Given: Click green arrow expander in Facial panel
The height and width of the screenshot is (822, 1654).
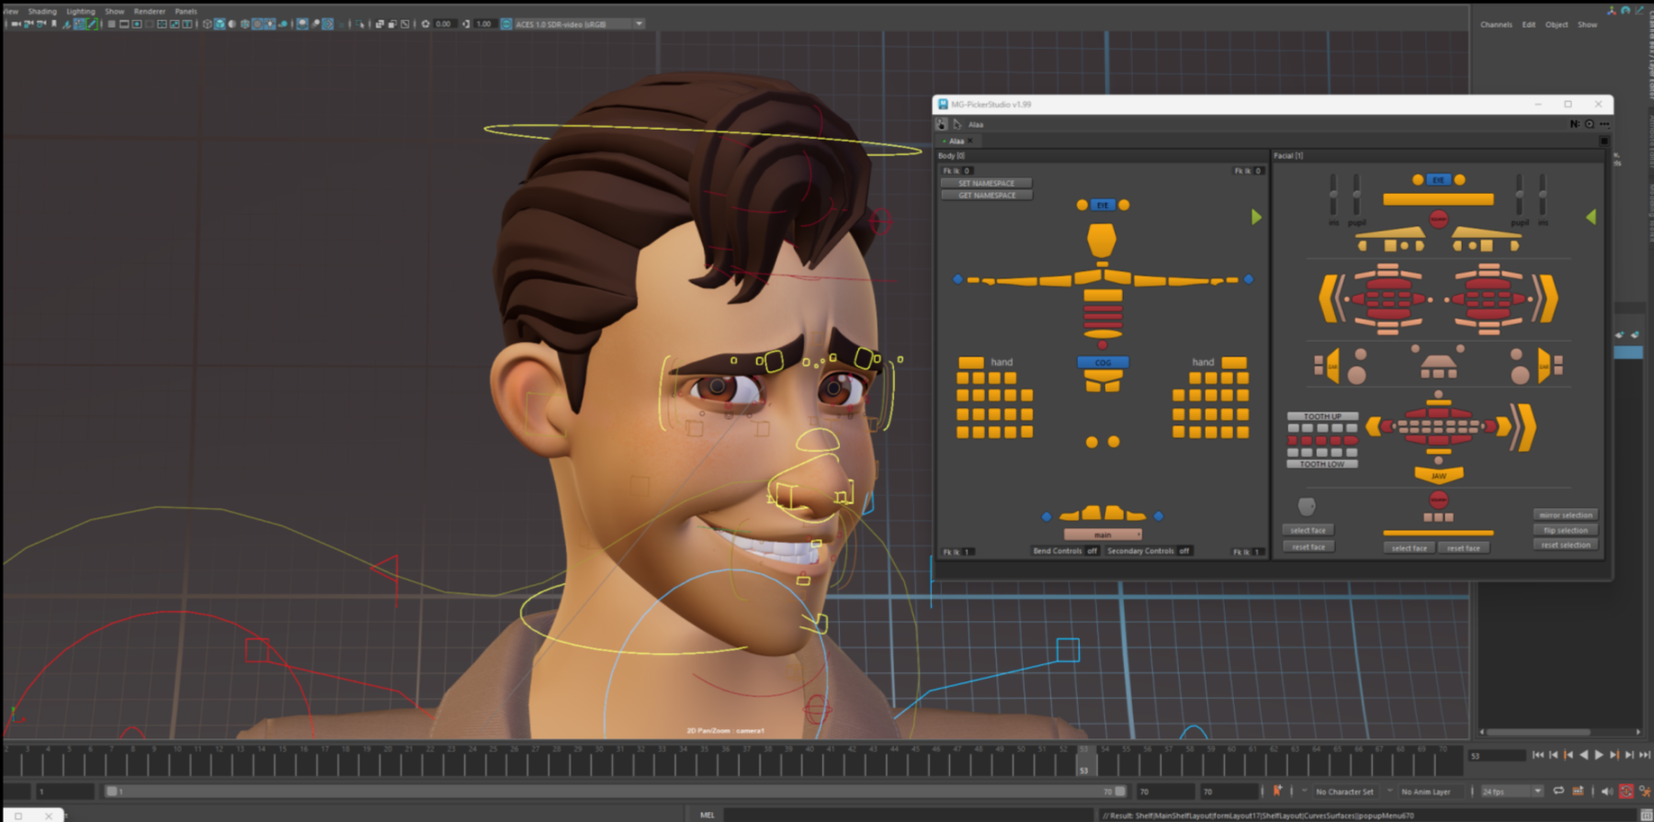Looking at the screenshot, I should (x=1592, y=217).
